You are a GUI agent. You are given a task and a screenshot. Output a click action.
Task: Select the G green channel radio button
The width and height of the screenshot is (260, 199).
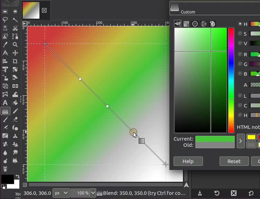point(240,64)
